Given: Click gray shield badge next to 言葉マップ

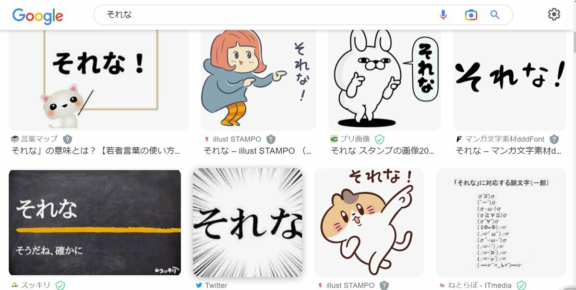Looking at the screenshot, I should coord(68,139).
